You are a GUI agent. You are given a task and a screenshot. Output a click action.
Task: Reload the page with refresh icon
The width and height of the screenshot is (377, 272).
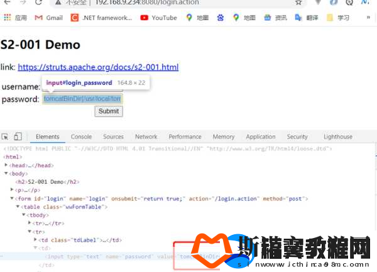tap(38, 2)
